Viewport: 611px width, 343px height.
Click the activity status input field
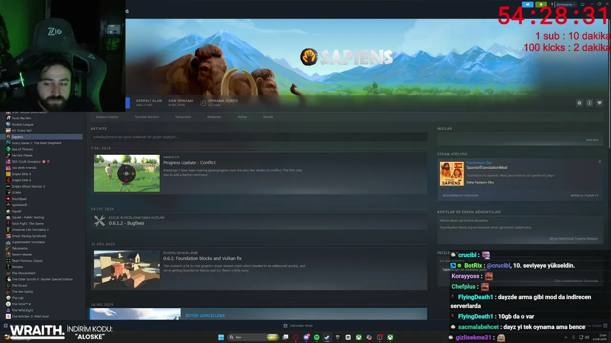tap(259, 137)
